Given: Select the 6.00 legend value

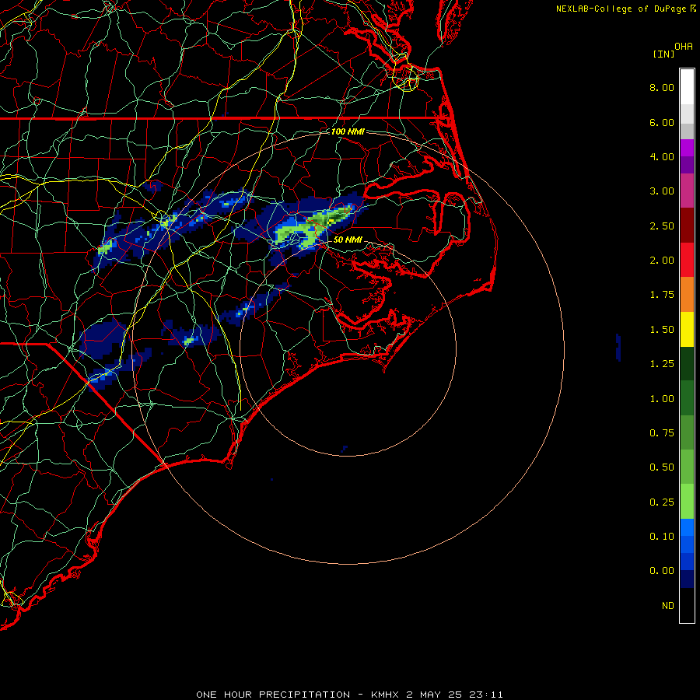Looking at the screenshot, I should pyautogui.click(x=662, y=122).
